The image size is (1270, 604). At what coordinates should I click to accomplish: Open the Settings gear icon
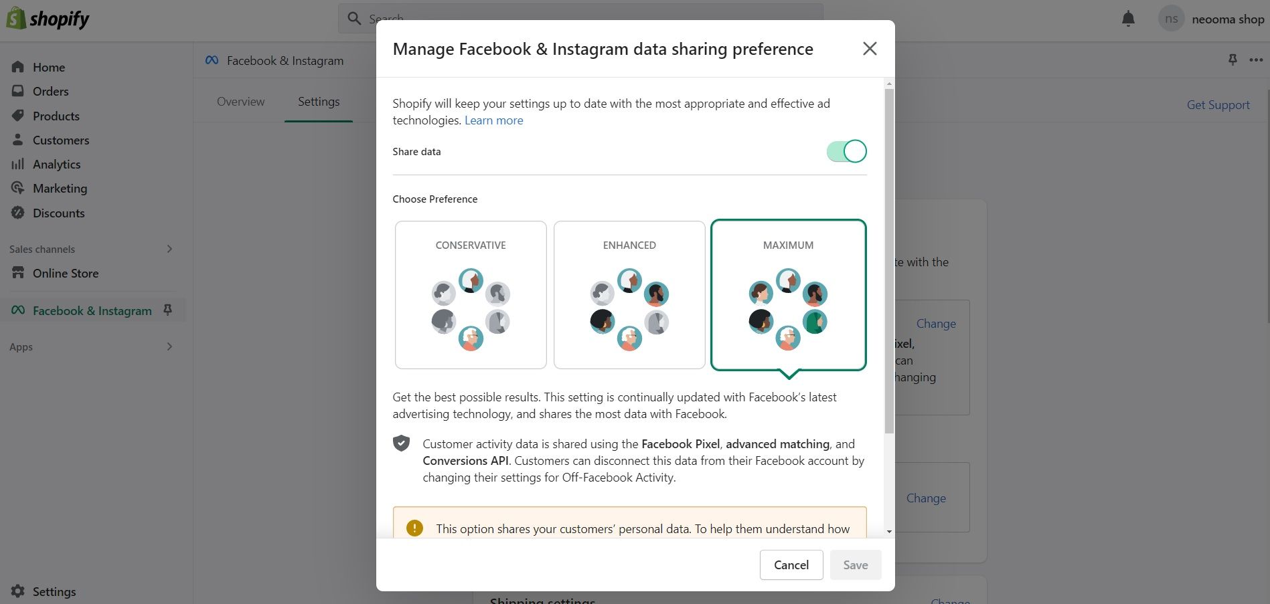click(18, 591)
